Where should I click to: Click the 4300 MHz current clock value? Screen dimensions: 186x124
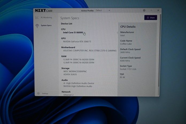125,61
